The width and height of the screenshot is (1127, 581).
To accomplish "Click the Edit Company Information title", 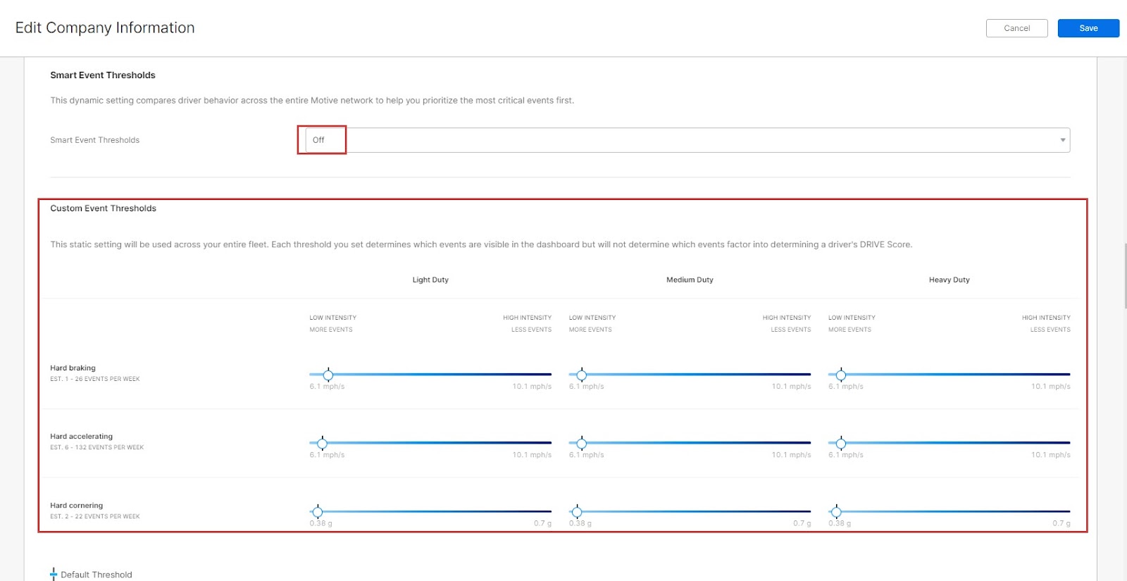I will click(x=105, y=28).
